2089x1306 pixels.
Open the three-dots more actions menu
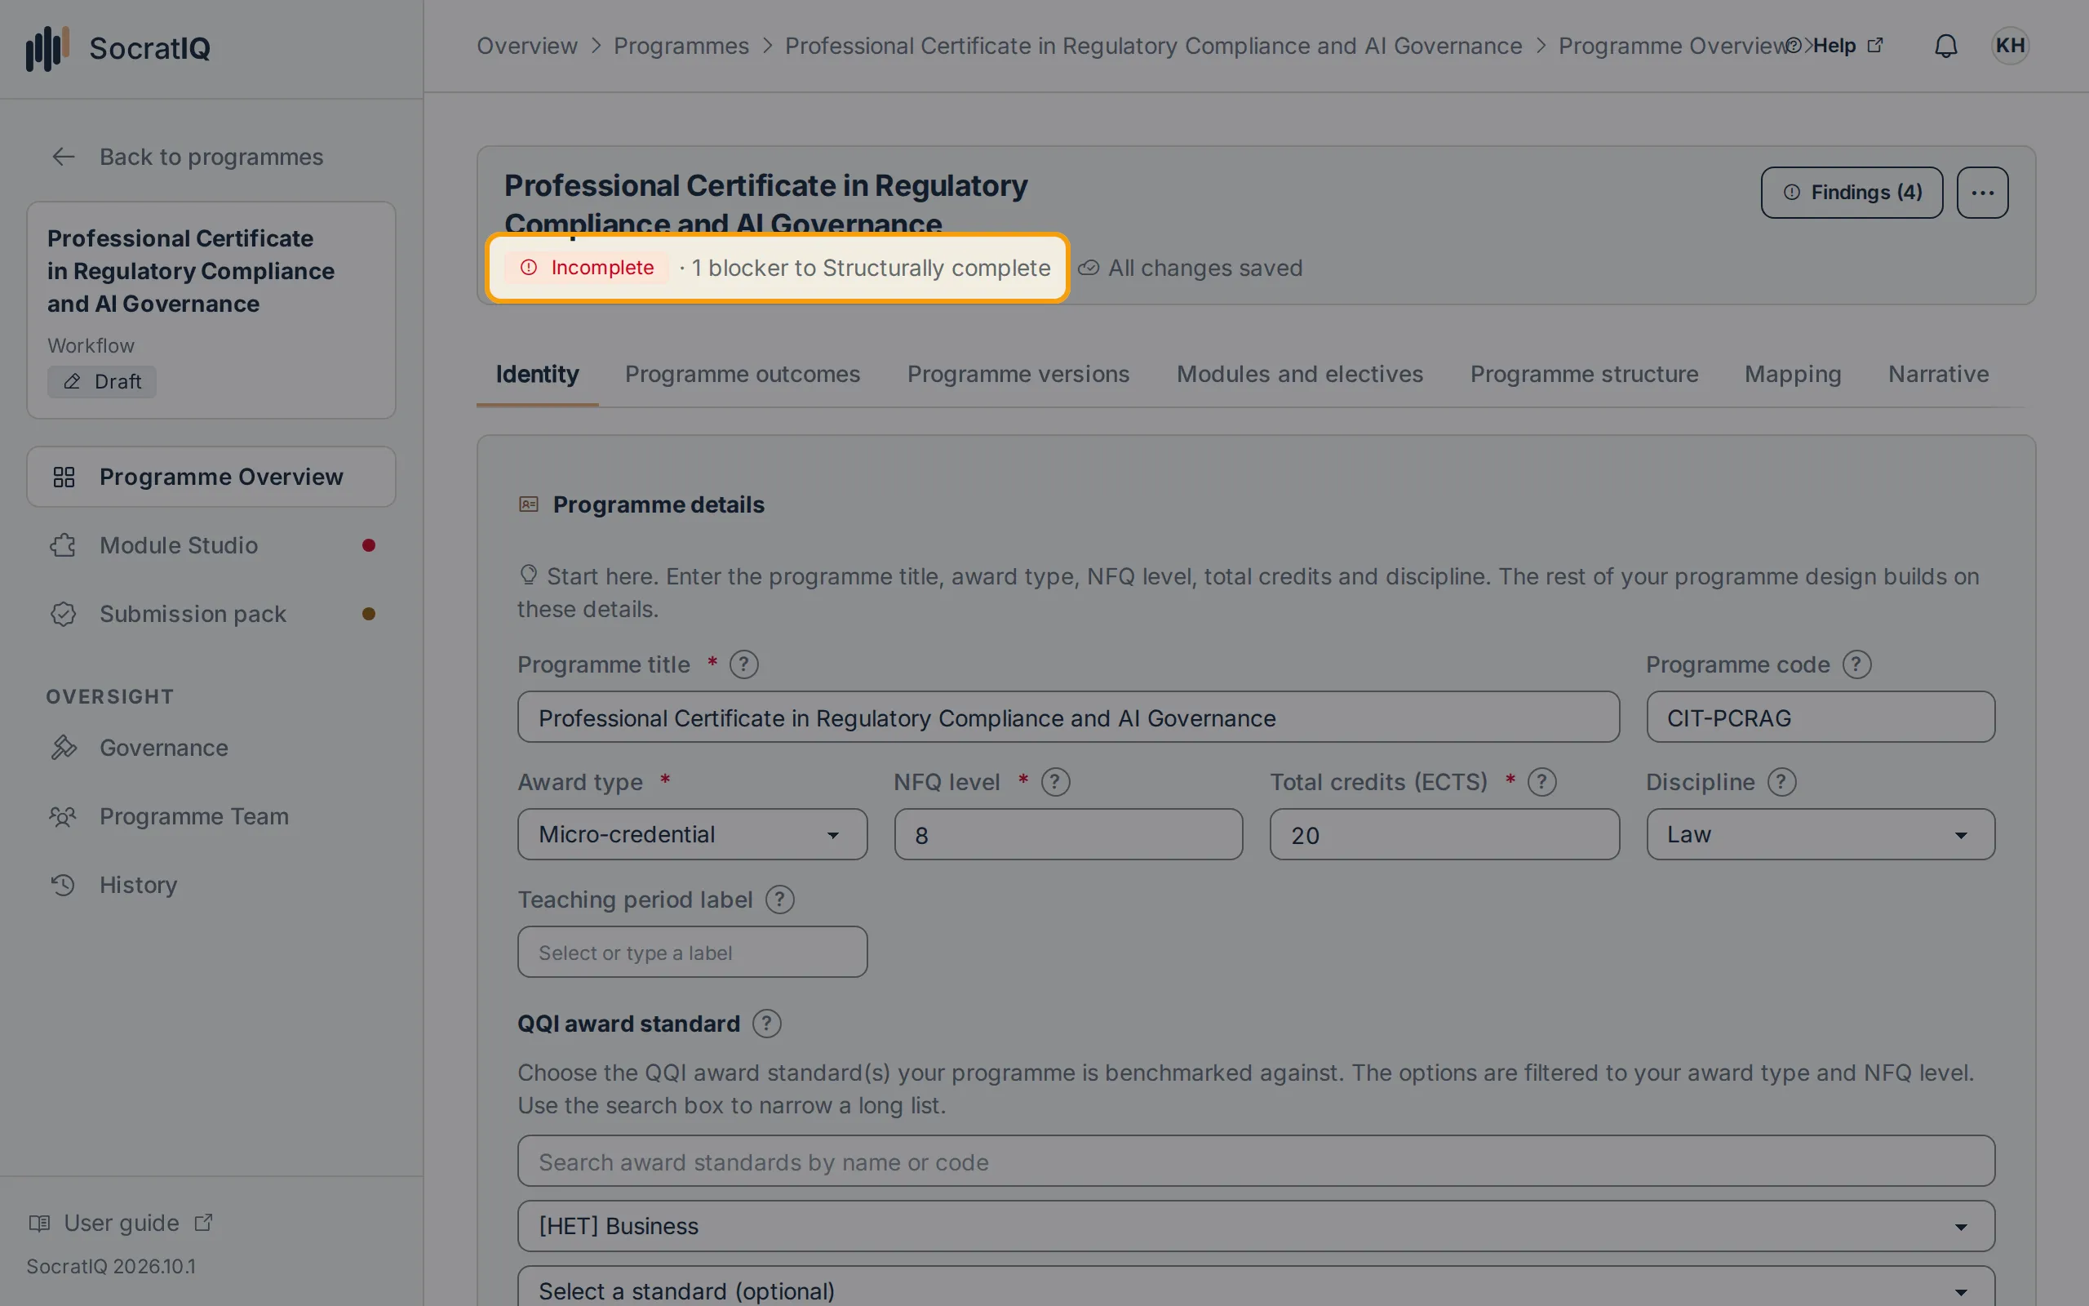pyautogui.click(x=1982, y=193)
